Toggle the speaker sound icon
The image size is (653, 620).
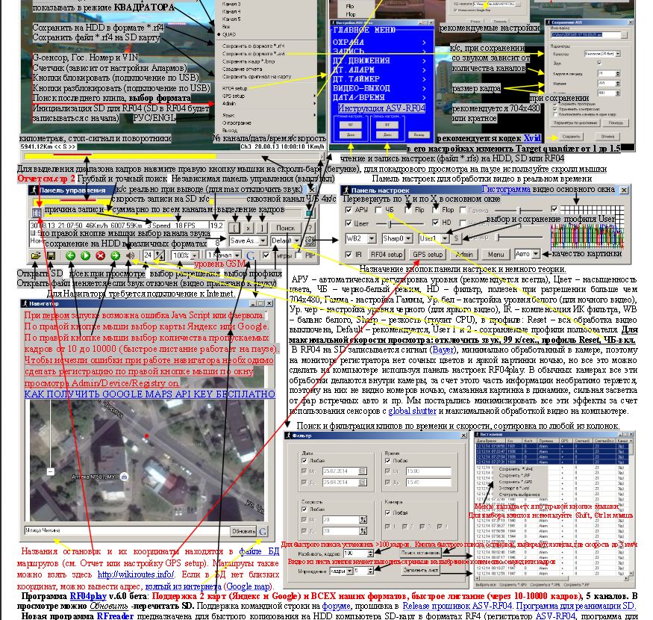[131, 255]
